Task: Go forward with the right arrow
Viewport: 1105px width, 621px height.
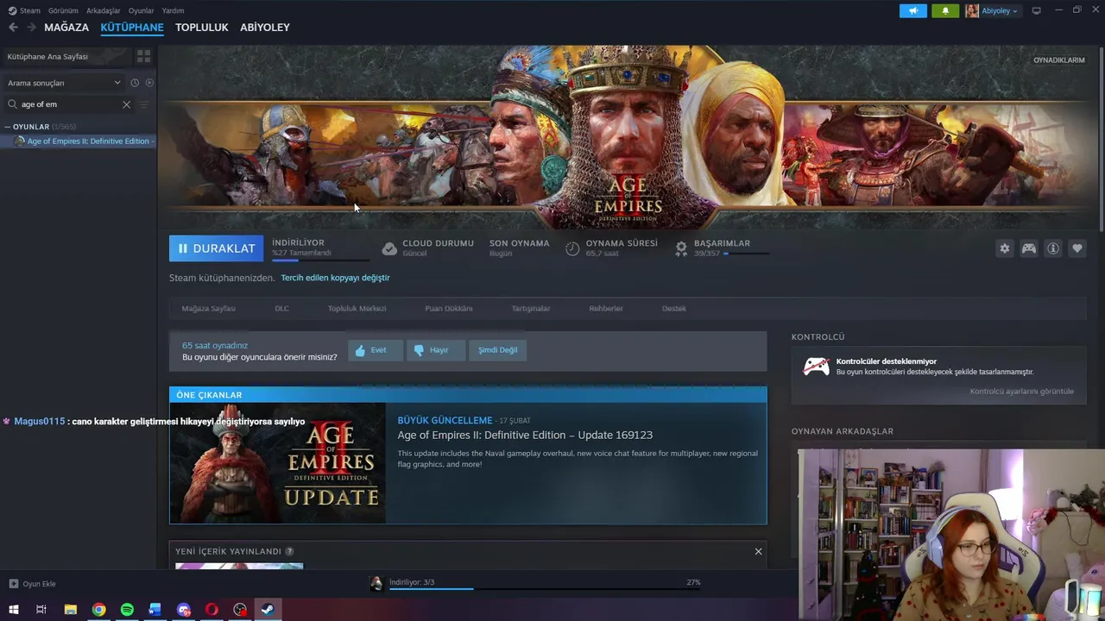Action: pyautogui.click(x=31, y=28)
